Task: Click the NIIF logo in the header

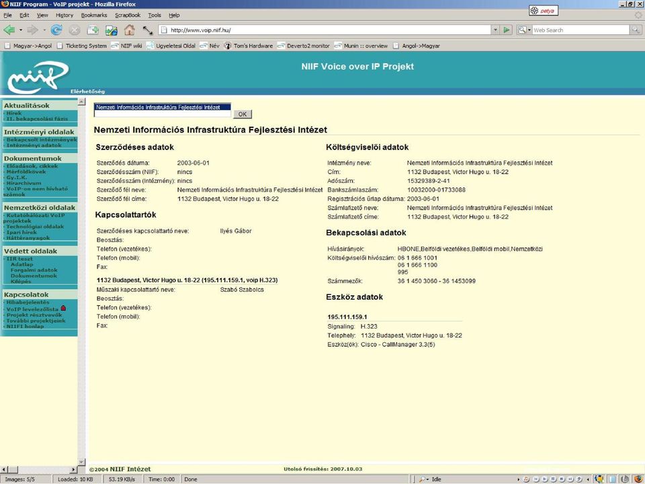Action: [x=38, y=77]
